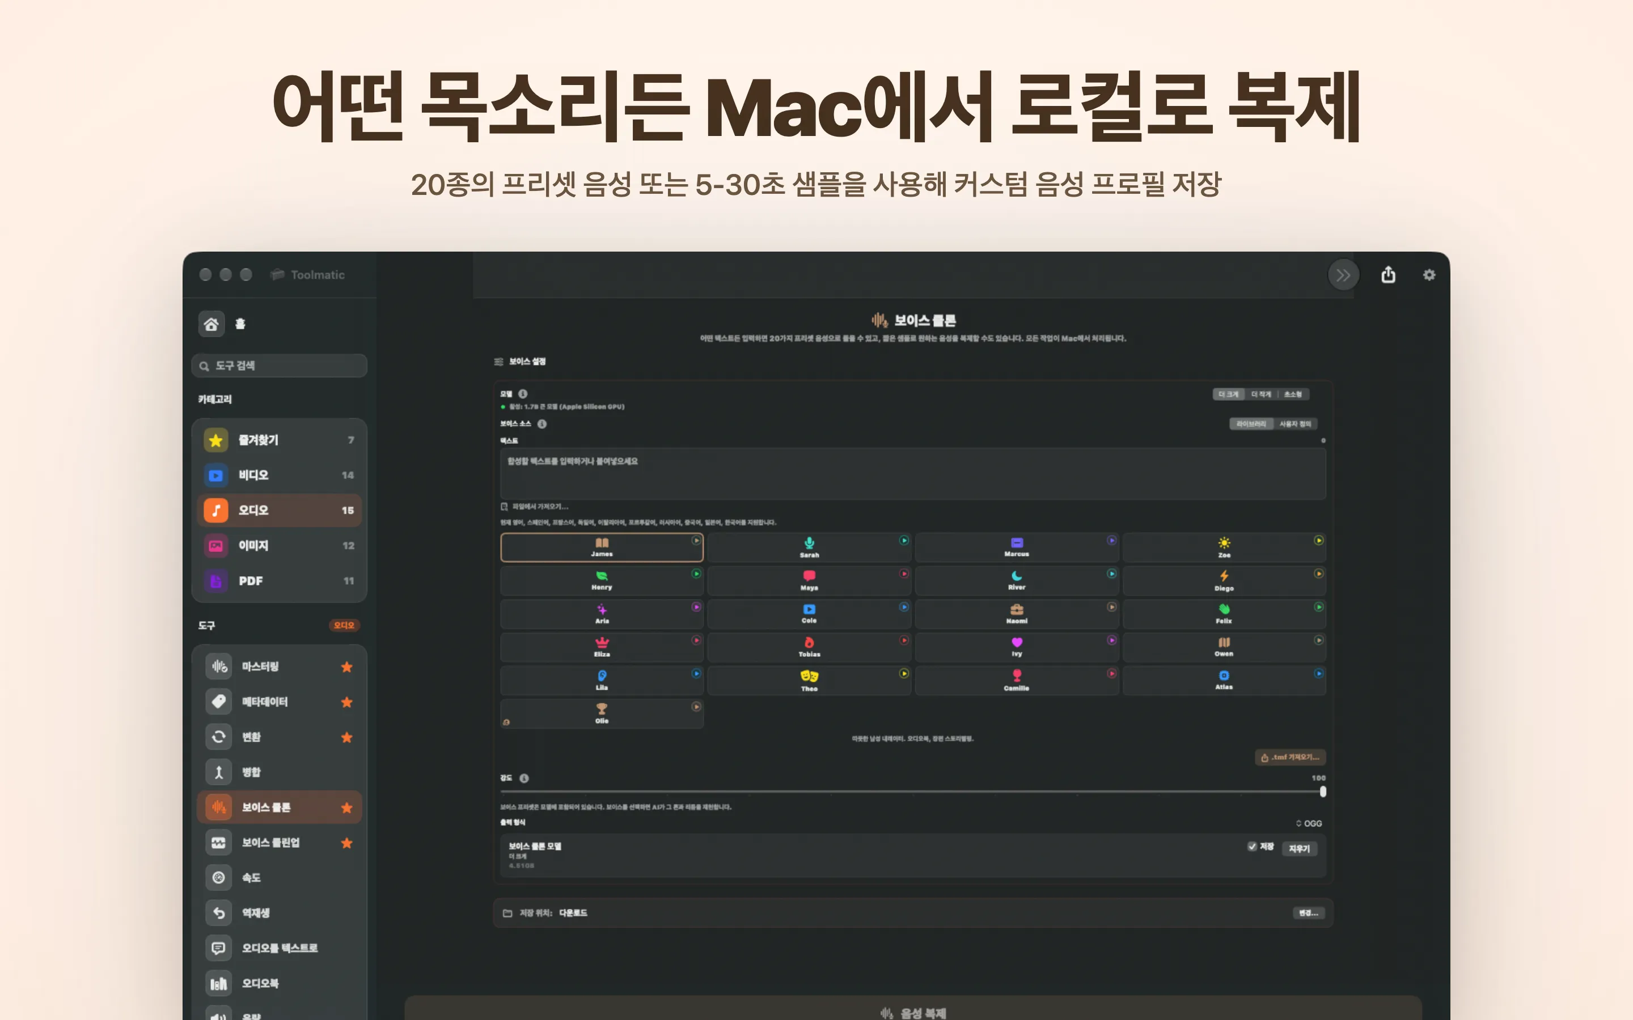Open the PDF category
1633x1020 pixels.
click(x=280, y=581)
